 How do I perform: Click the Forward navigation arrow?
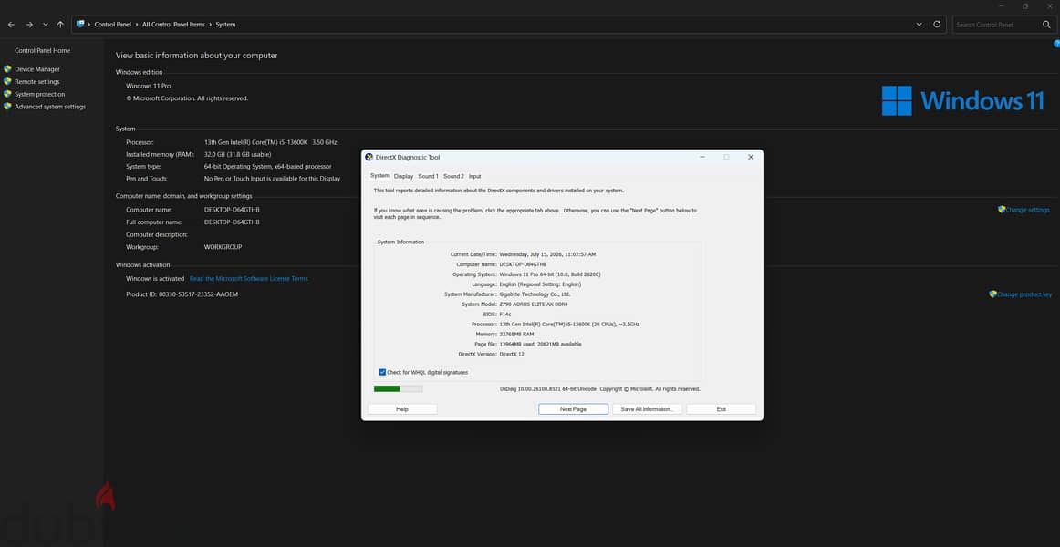pyautogui.click(x=29, y=25)
